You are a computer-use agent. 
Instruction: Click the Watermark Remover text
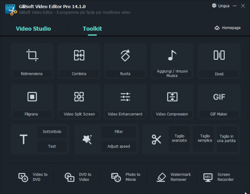181,177
